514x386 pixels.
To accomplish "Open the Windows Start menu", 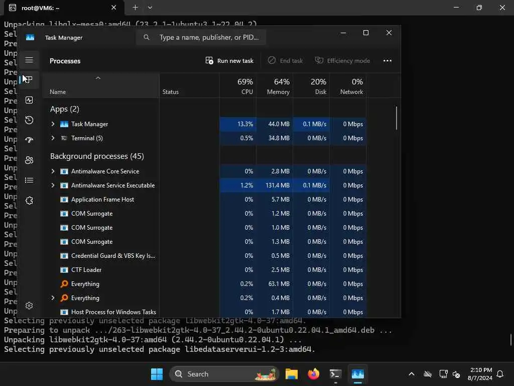I will coord(157,374).
